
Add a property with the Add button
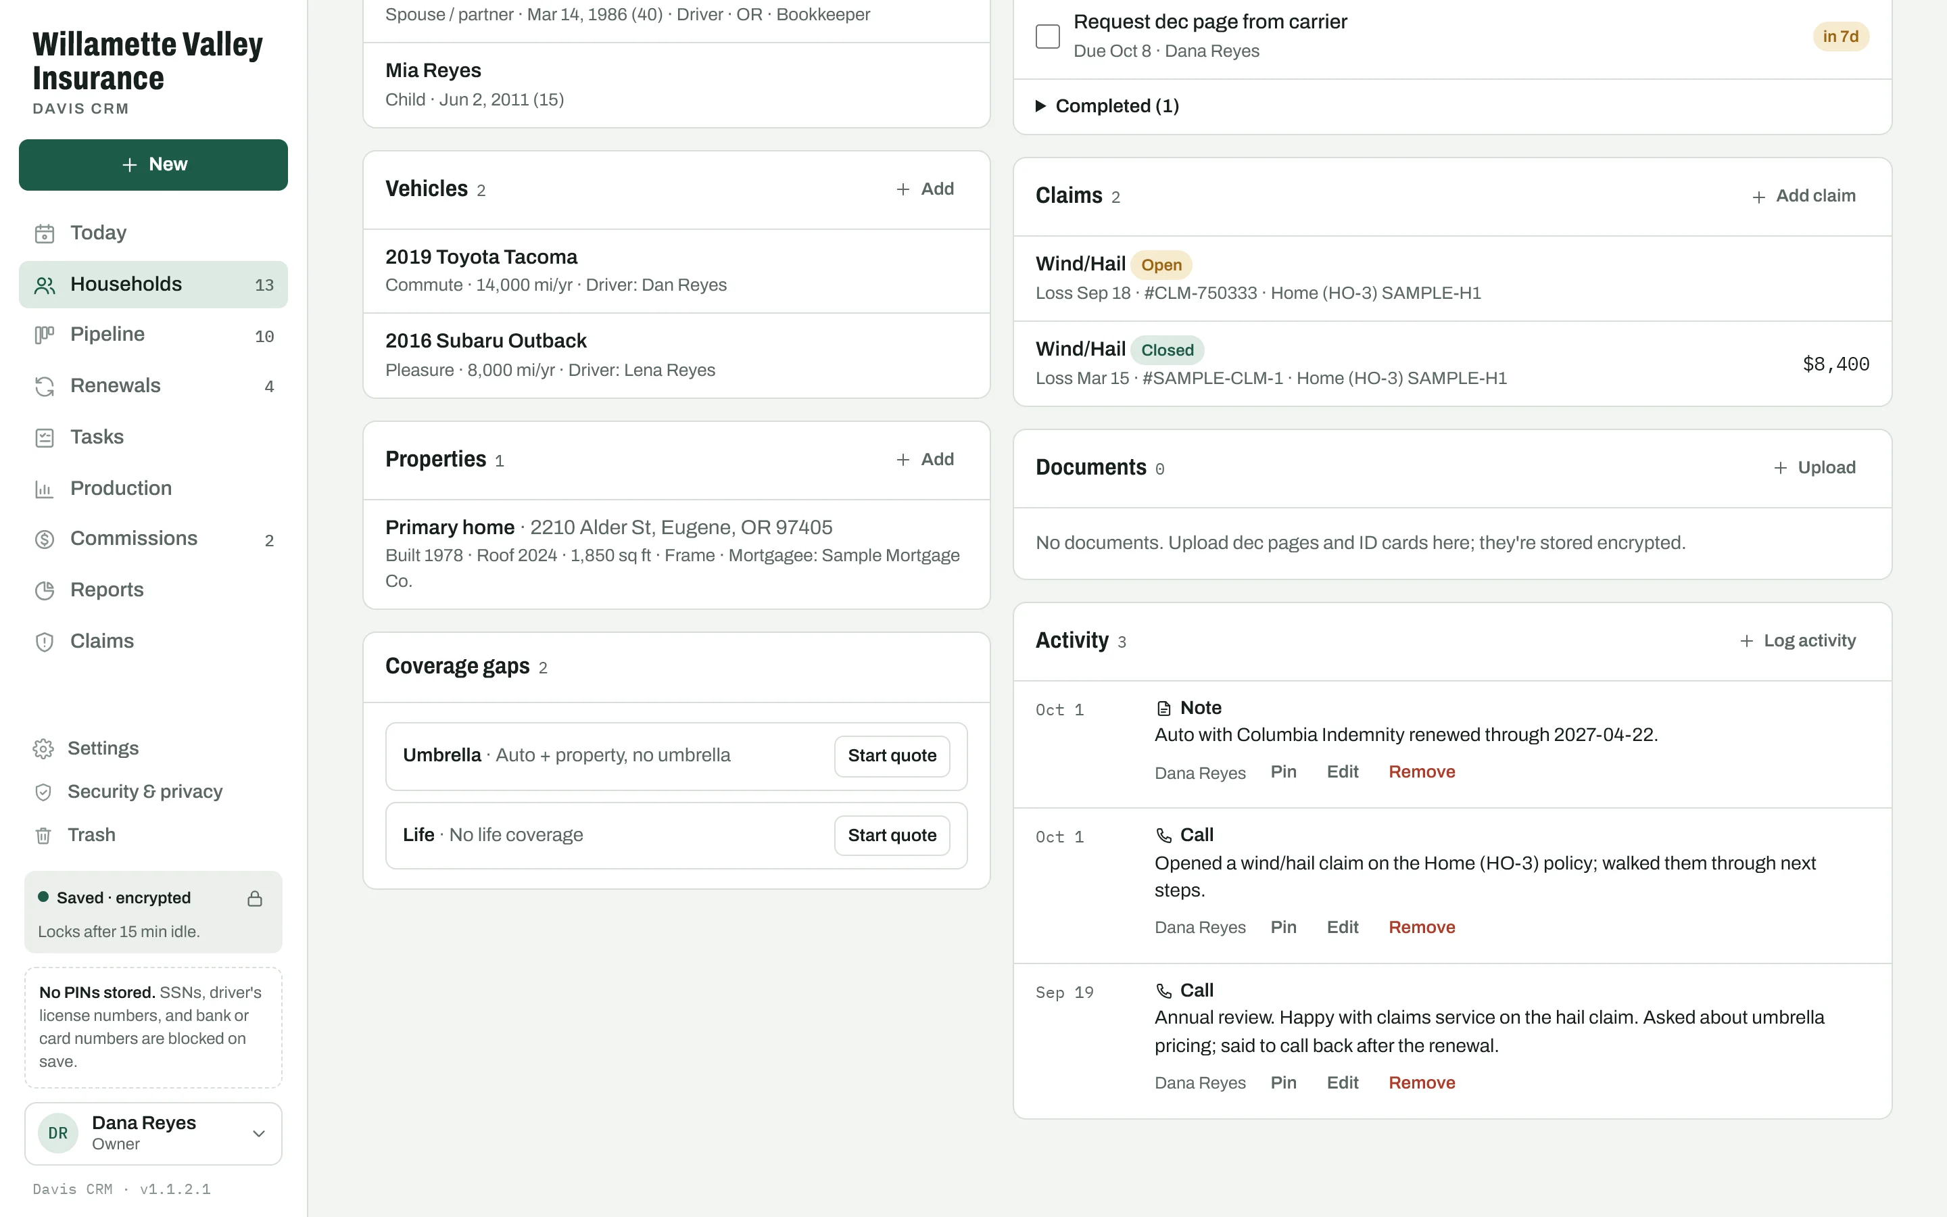tap(926, 460)
